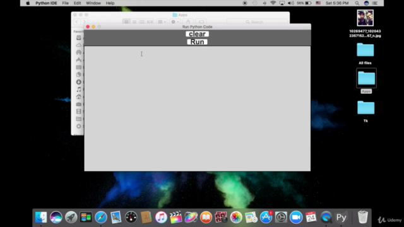404x227 pixels.
Task: Click Applications item in Finder sidebar
Action: (x=79, y=60)
